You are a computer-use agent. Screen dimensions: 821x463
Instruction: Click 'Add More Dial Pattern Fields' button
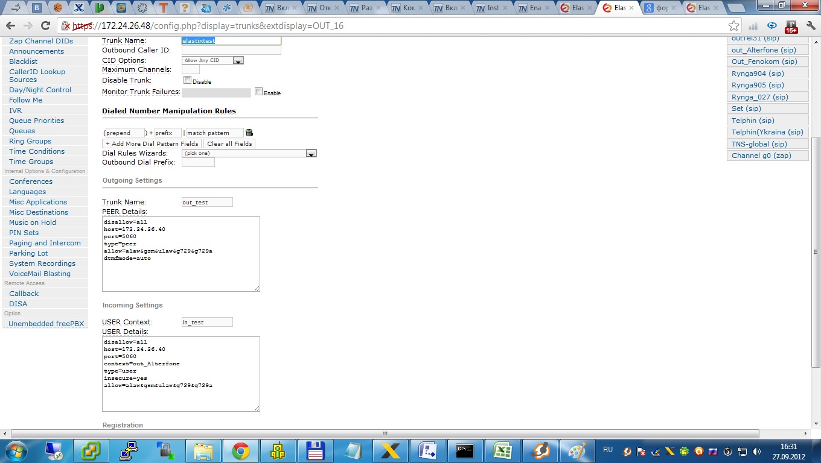[152, 143]
